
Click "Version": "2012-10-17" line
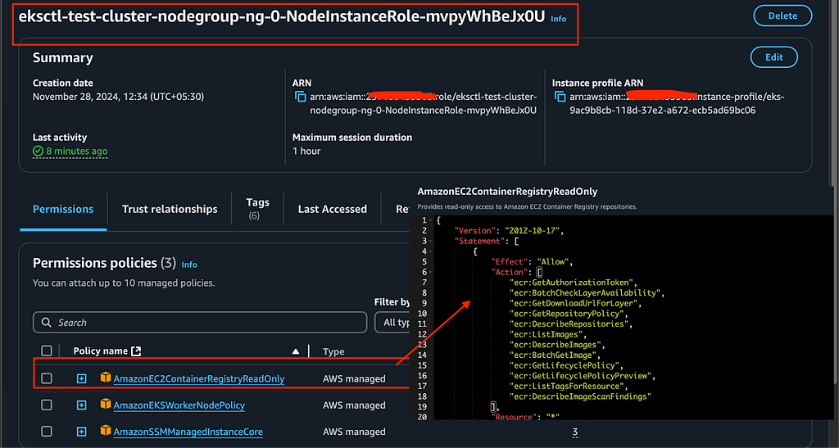509,230
